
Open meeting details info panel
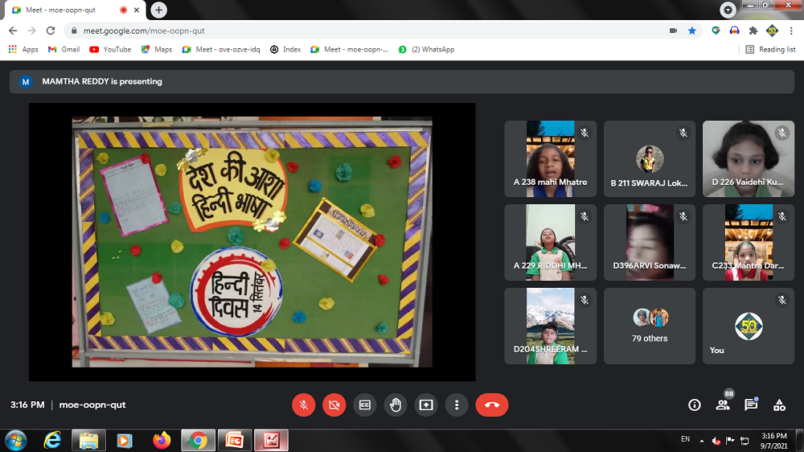695,405
